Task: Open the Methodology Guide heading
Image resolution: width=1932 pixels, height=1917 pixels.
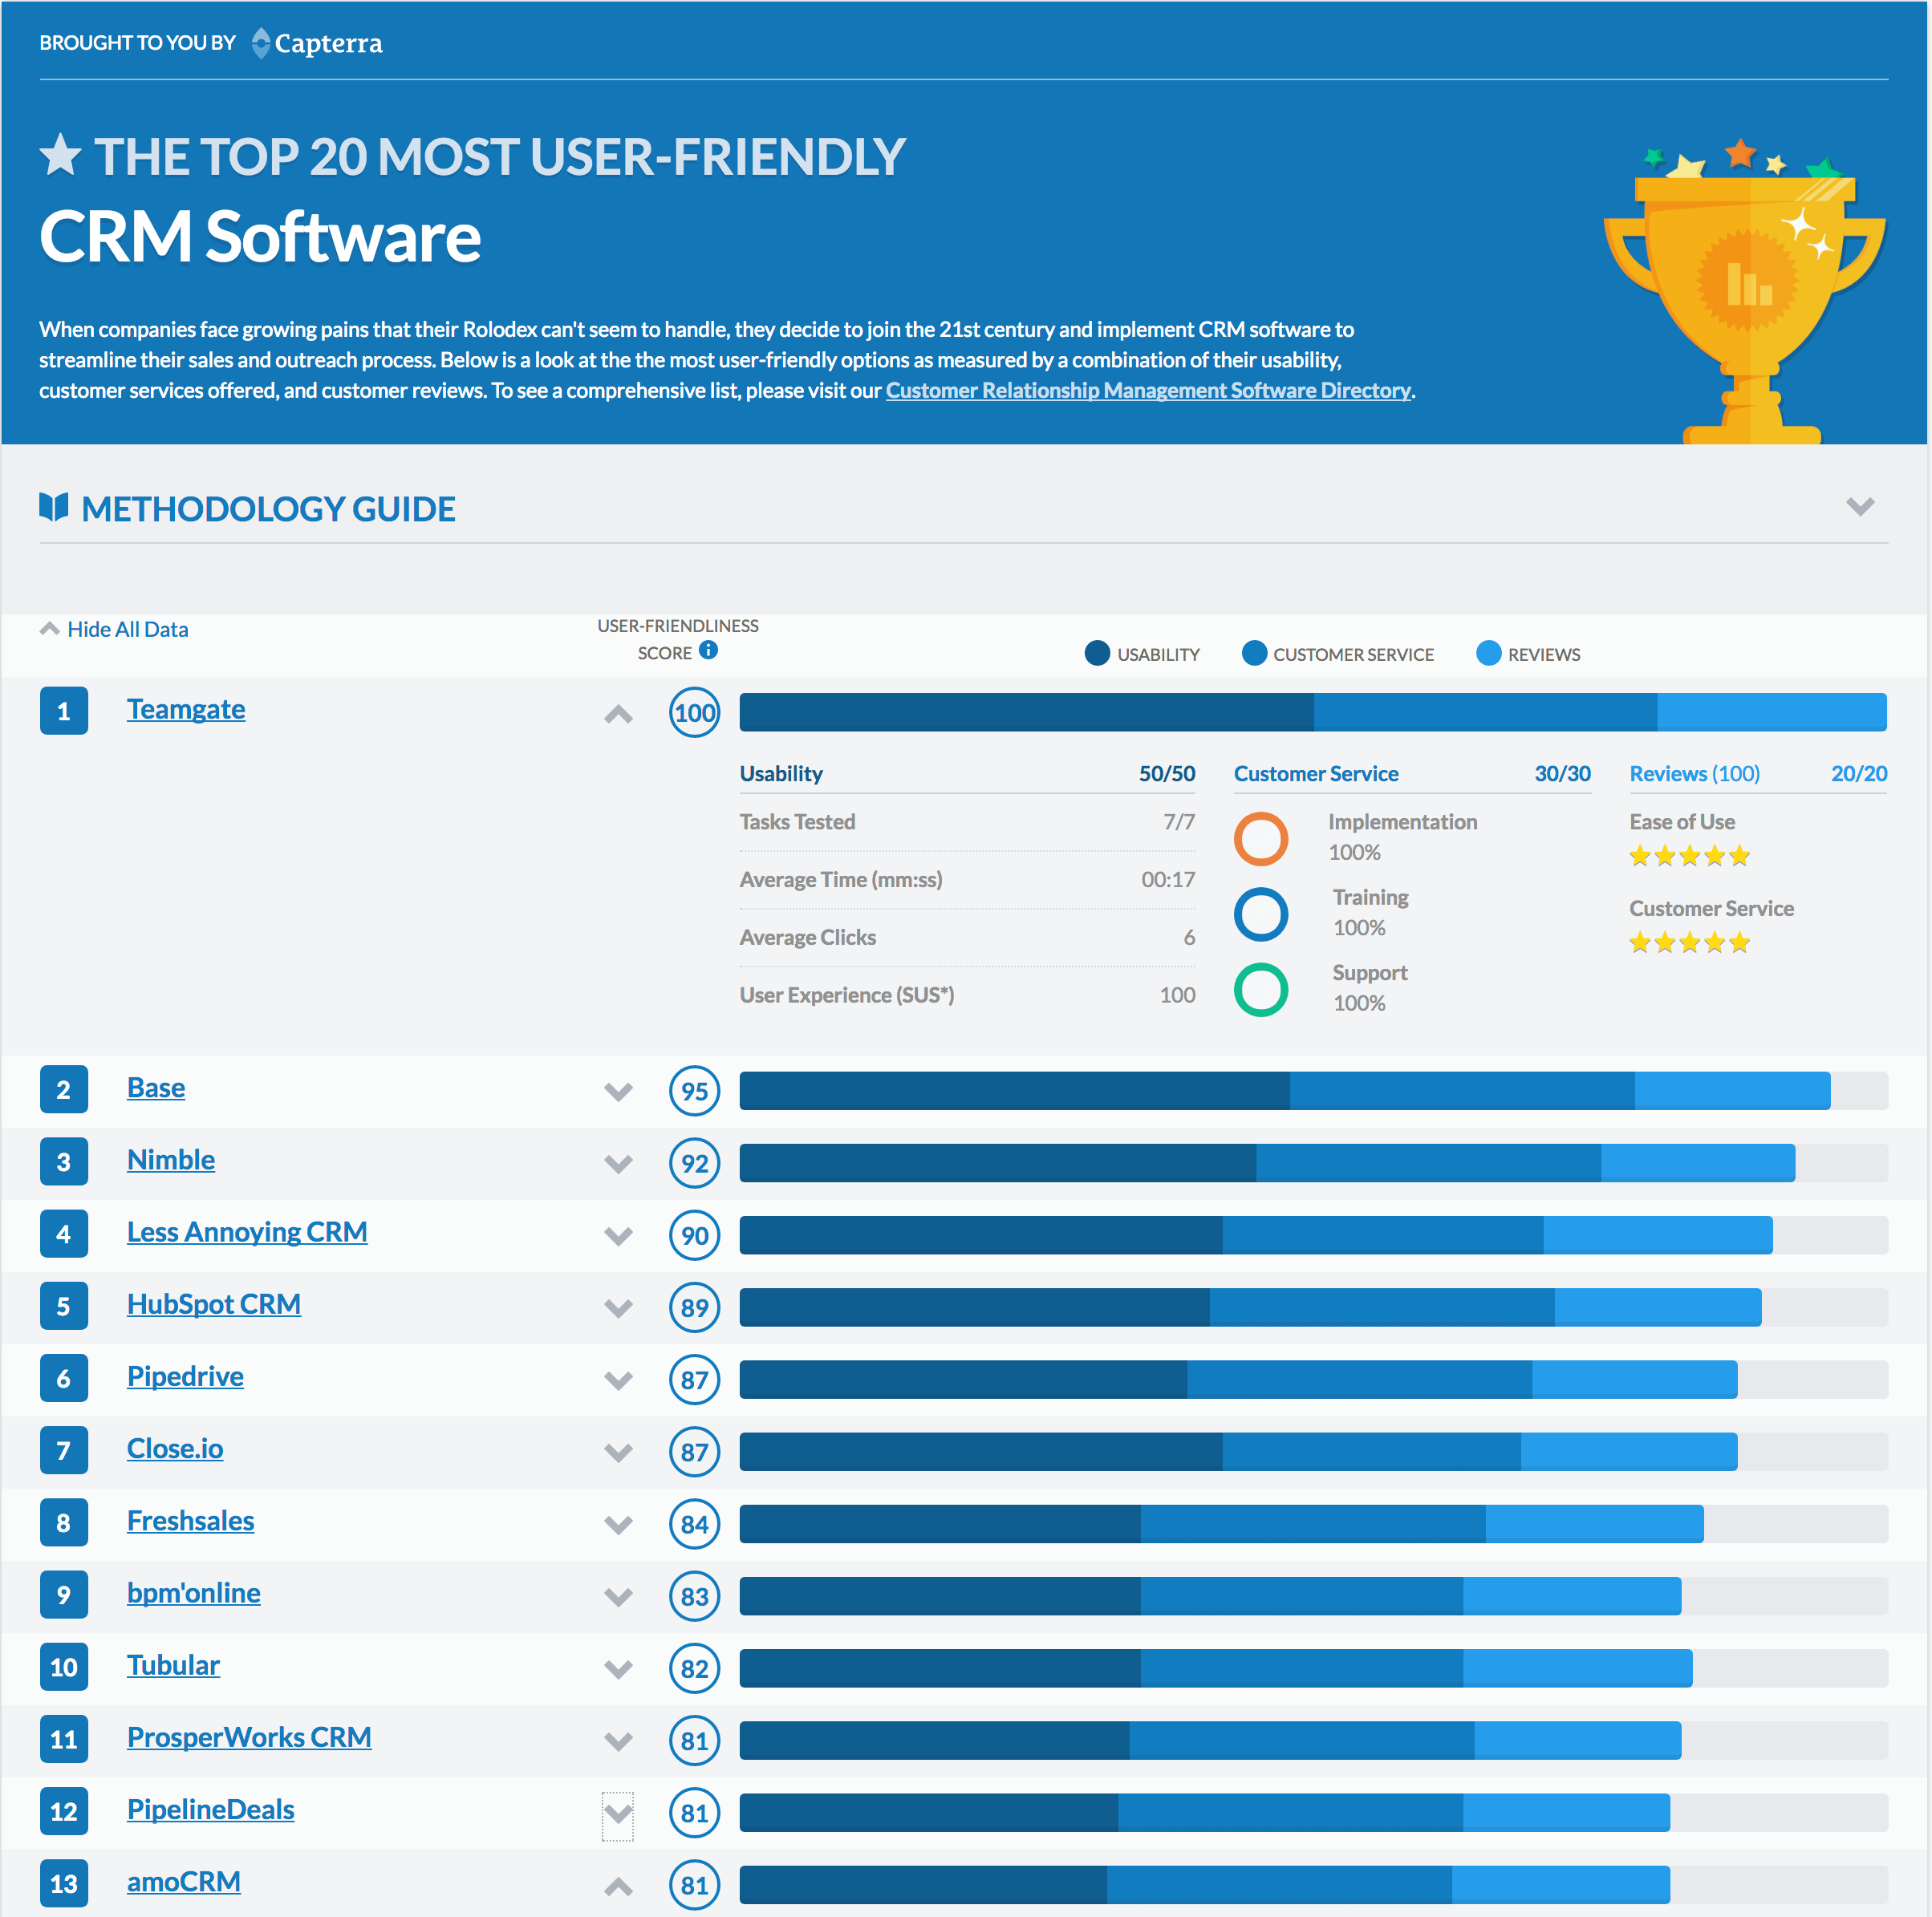Action: click(x=268, y=509)
